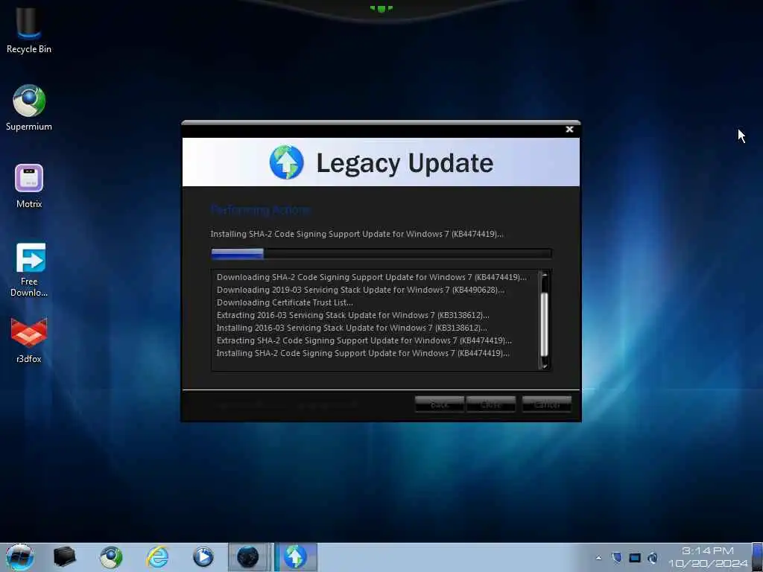
Task: Open the black folder taskbar icon
Action: click(64, 557)
